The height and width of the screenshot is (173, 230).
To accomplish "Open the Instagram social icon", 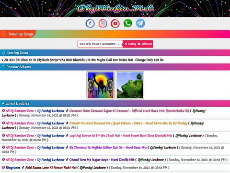I will [103, 24].
